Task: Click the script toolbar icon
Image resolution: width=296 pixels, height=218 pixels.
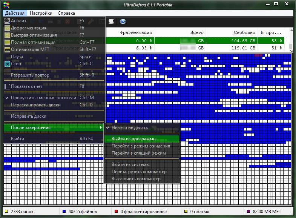Action: tap(111, 21)
